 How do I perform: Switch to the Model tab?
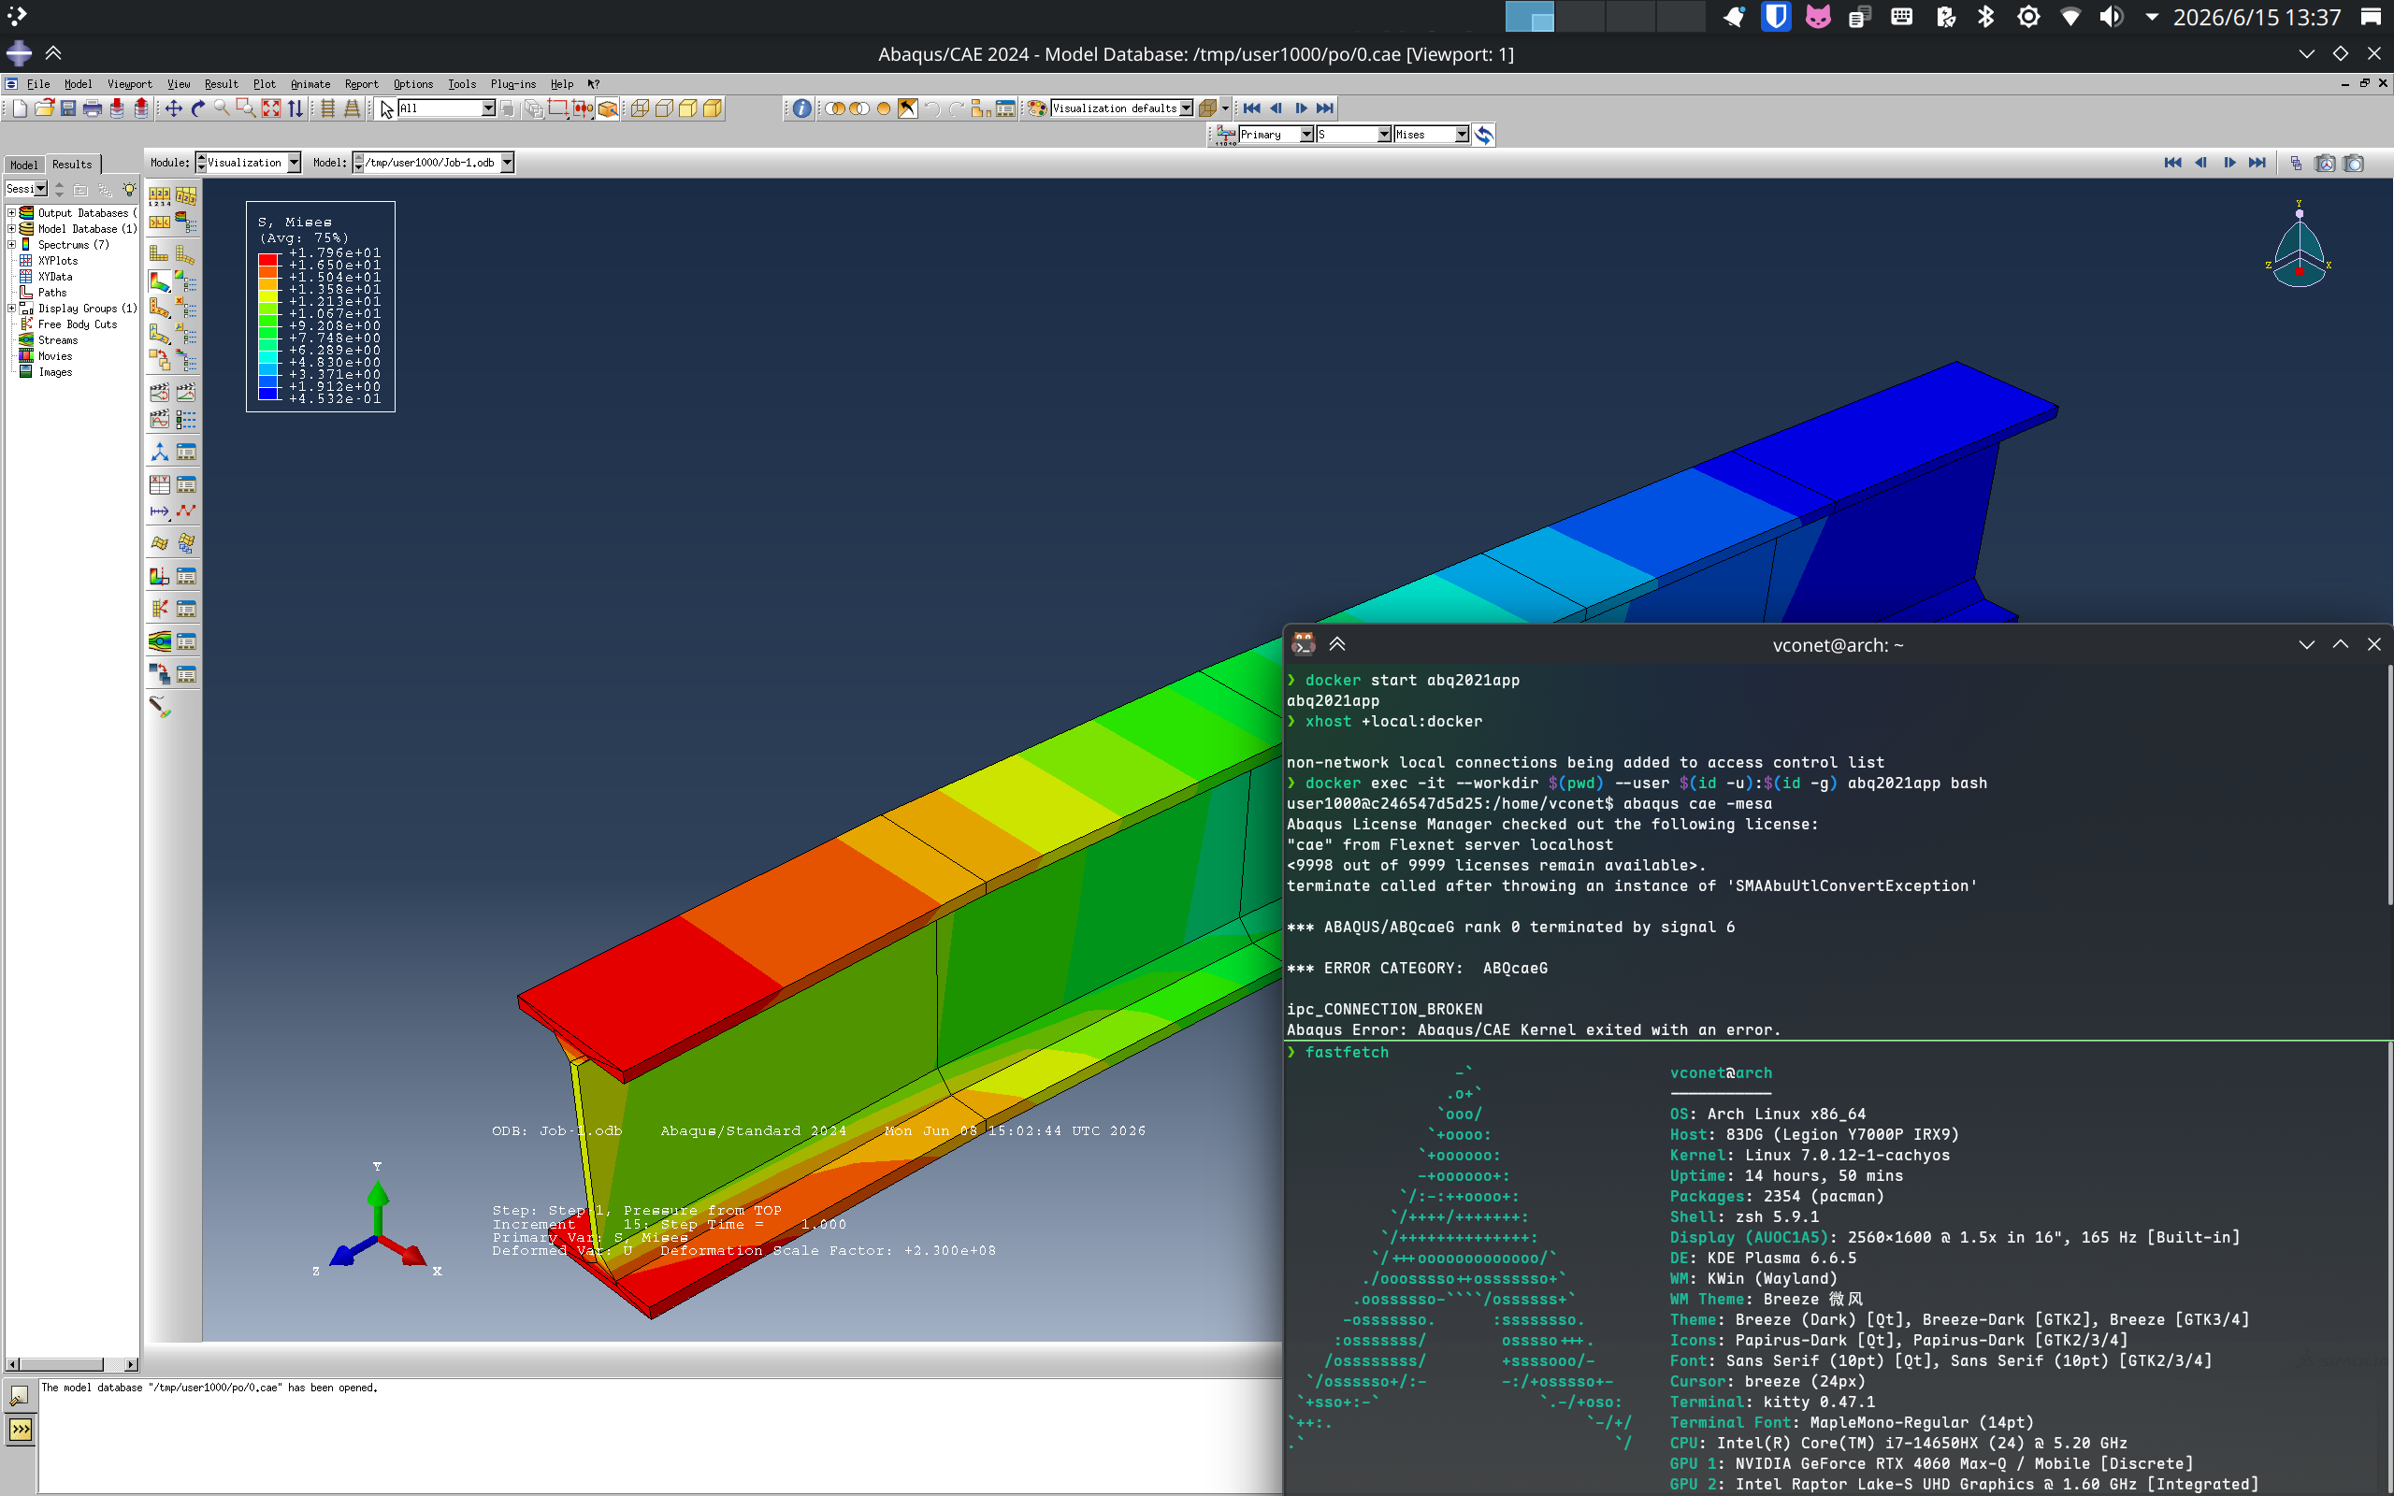(23, 165)
